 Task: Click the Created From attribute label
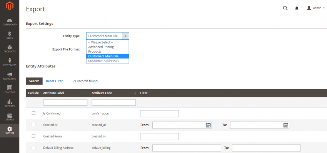[x=52, y=137]
